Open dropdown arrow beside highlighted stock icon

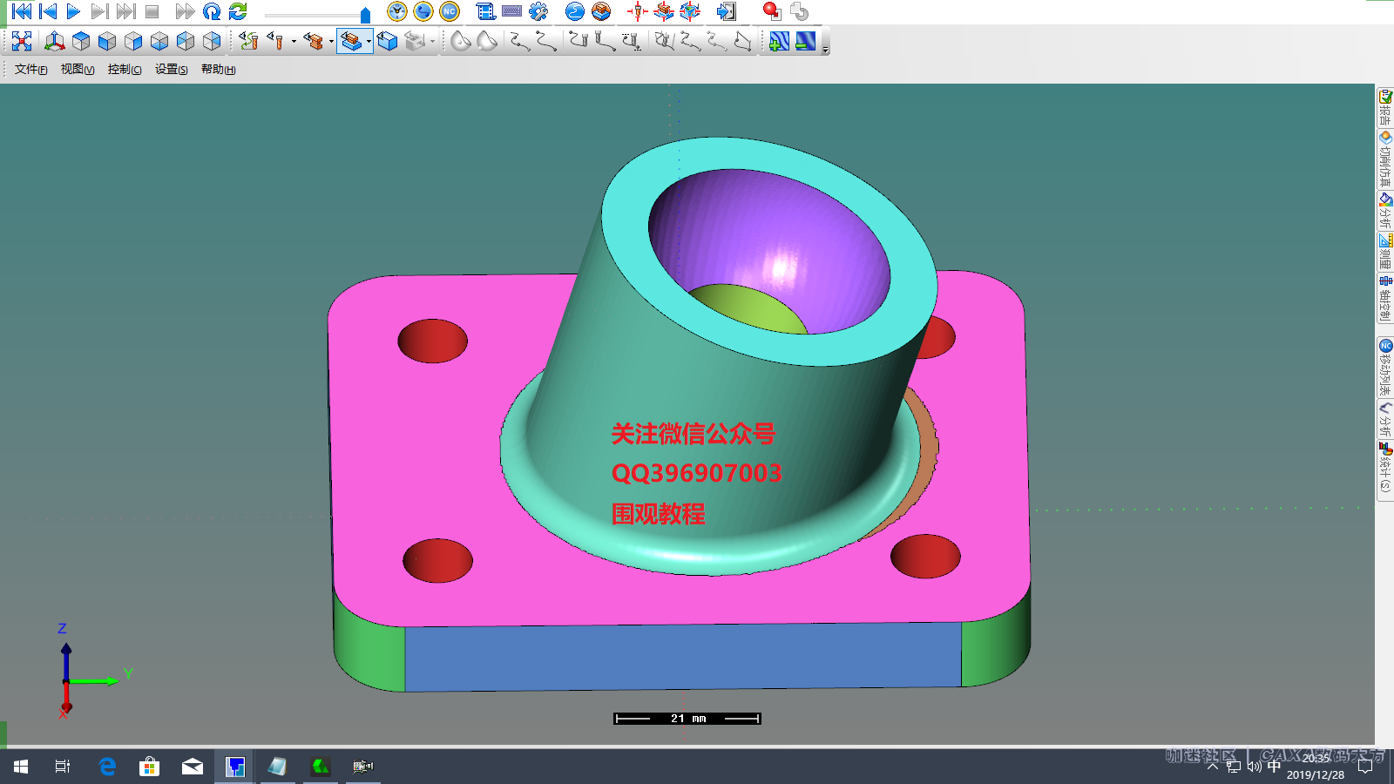click(369, 42)
